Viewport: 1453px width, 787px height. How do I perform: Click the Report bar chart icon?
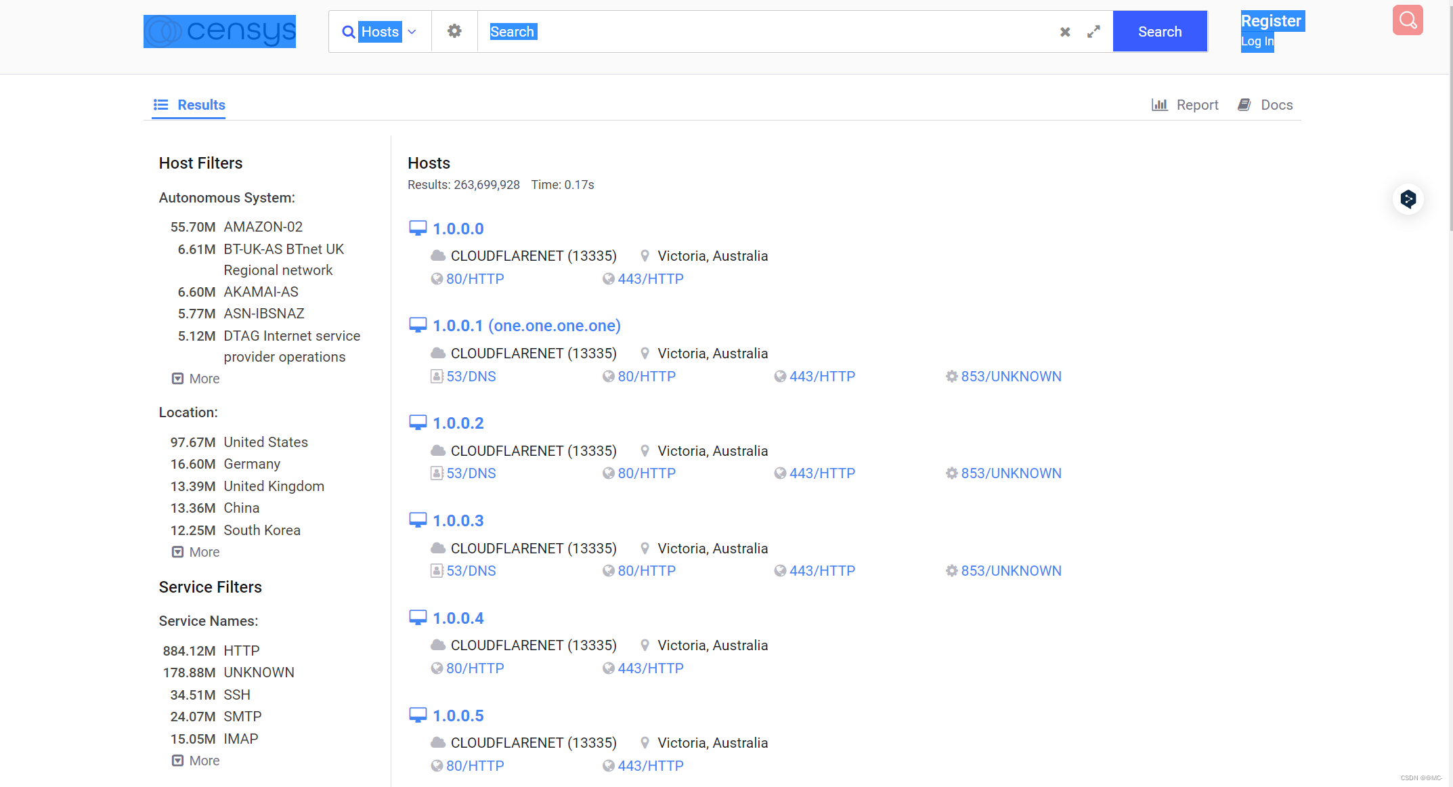pyautogui.click(x=1159, y=105)
